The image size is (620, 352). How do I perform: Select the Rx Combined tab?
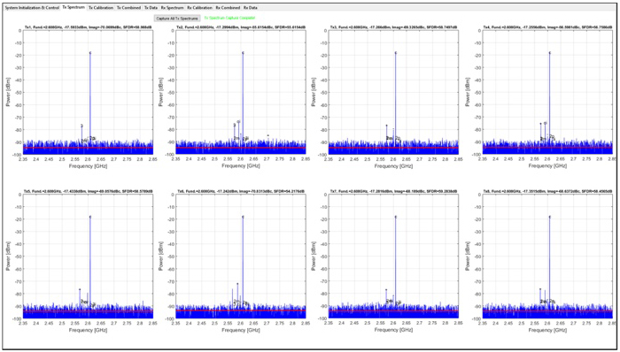228,7
